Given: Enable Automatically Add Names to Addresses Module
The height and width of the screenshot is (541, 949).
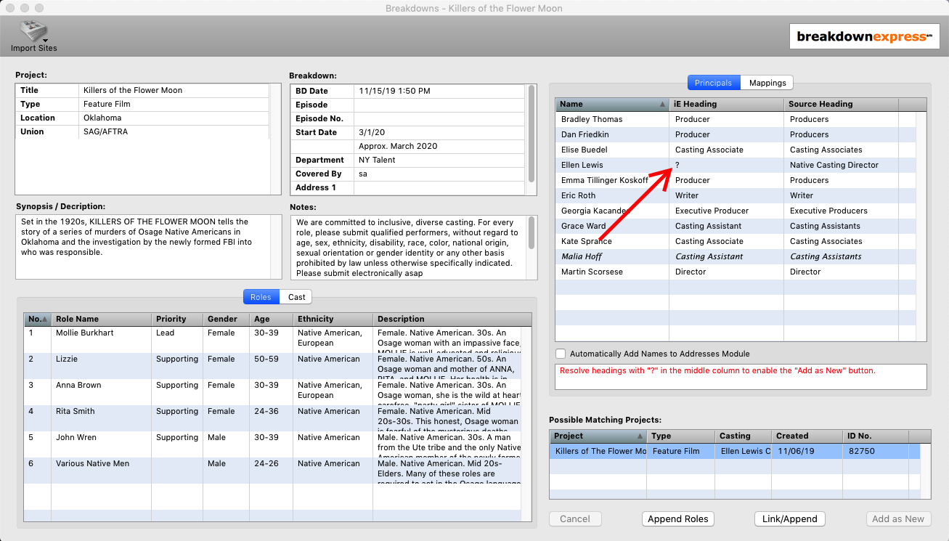Looking at the screenshot, I should click(x=561, y=354).
